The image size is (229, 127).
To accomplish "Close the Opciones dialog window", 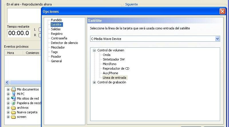I will (x=222, y=11).
